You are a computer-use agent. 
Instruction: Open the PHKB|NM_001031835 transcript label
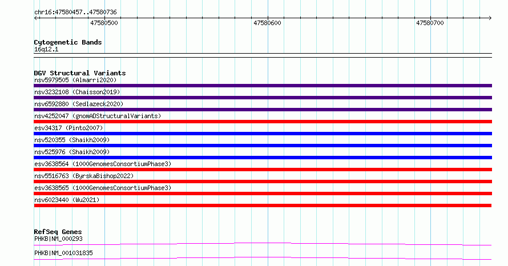coord(63,253)
